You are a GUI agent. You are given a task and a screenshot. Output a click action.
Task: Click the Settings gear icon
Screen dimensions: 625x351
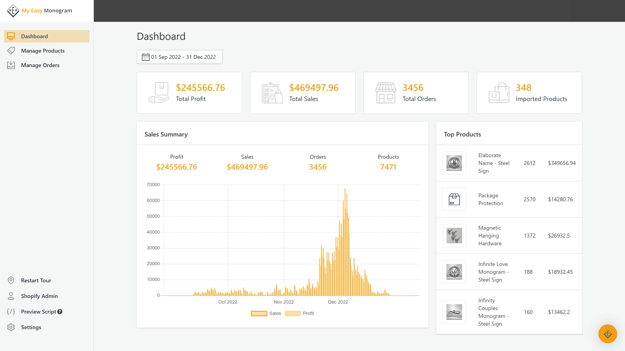click(x=11, y=327)
